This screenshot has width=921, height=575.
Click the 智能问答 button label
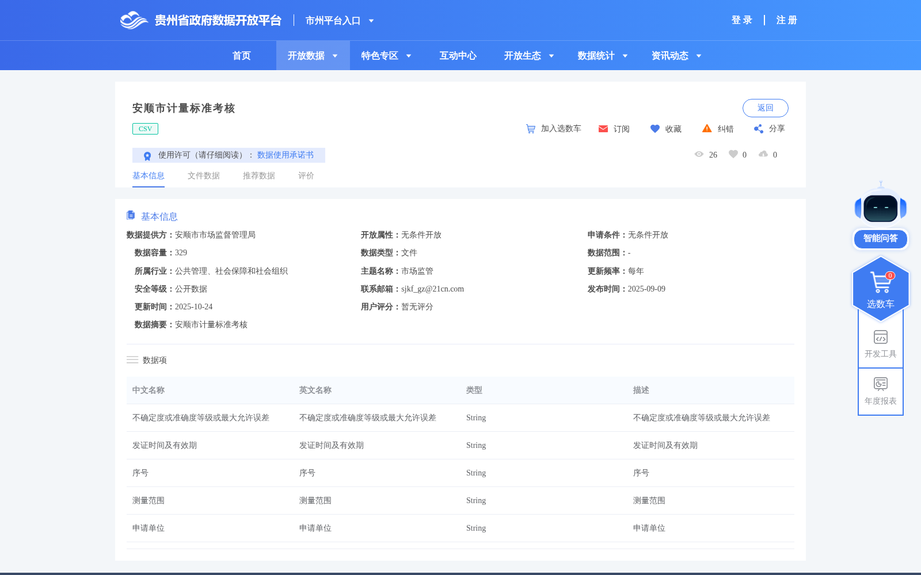pyautogui.click(x=881, y=239)
